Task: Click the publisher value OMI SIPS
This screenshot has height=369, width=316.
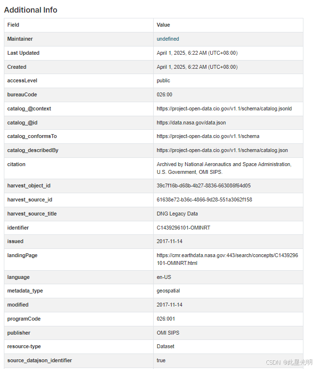Action: click(168, 333)
